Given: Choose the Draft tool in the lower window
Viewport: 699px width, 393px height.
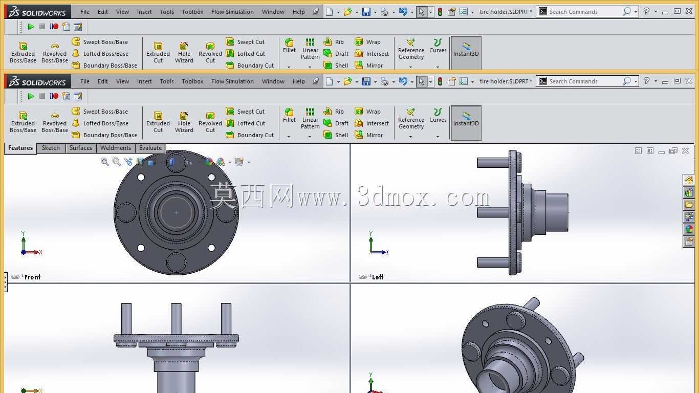Looking at the screenshot, I should click(336, 123).
